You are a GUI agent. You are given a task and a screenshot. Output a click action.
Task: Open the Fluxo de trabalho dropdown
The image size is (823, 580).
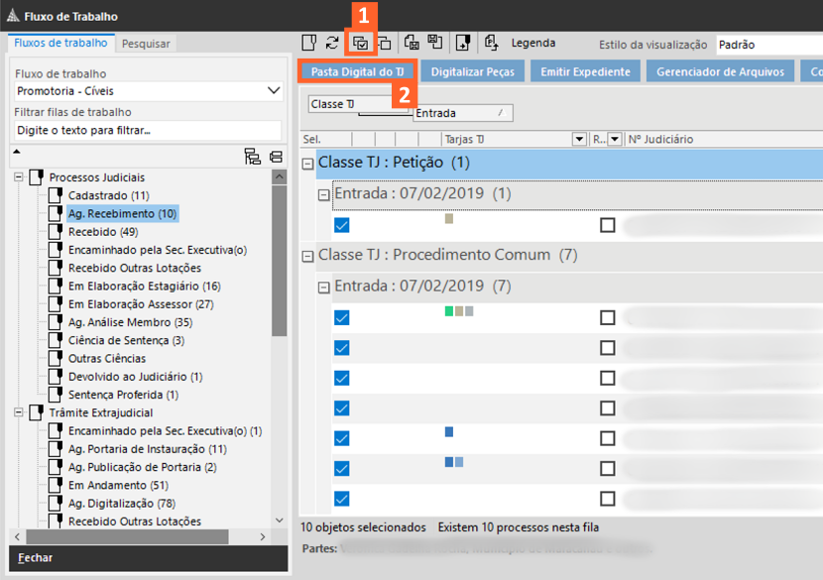275,91
